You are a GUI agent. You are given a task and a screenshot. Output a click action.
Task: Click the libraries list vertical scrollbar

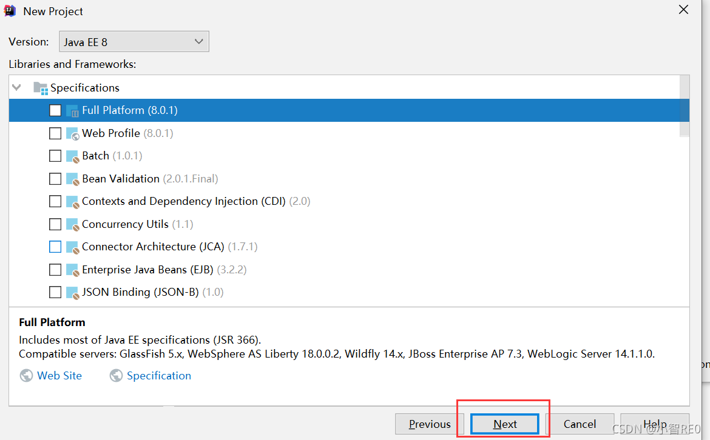point(685,106)
